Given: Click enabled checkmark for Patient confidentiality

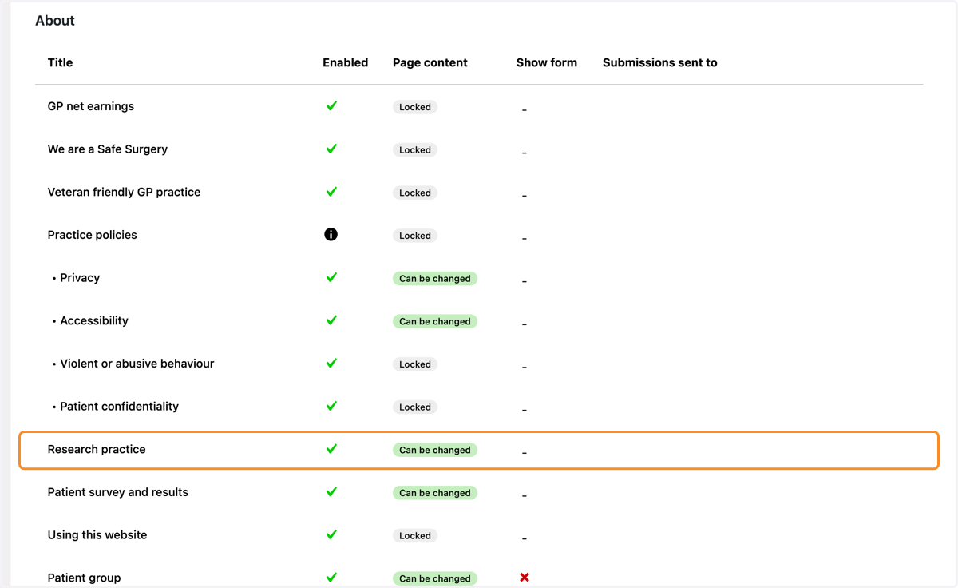Looking at the screenshot, I should pos(331,406).
